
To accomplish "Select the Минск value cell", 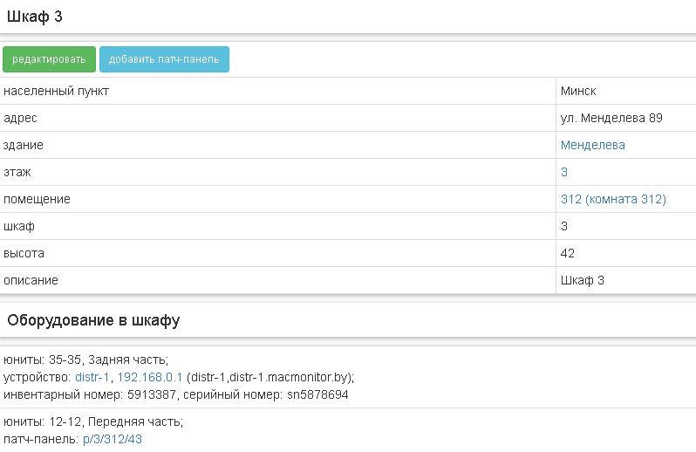I will pyautogui.click(x=578, y=91).
